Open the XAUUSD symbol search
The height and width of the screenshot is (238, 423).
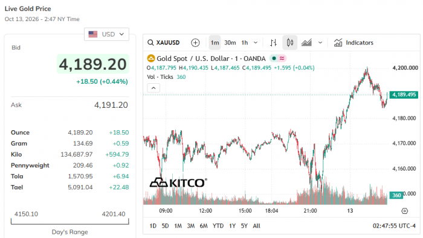pos(164,43)
